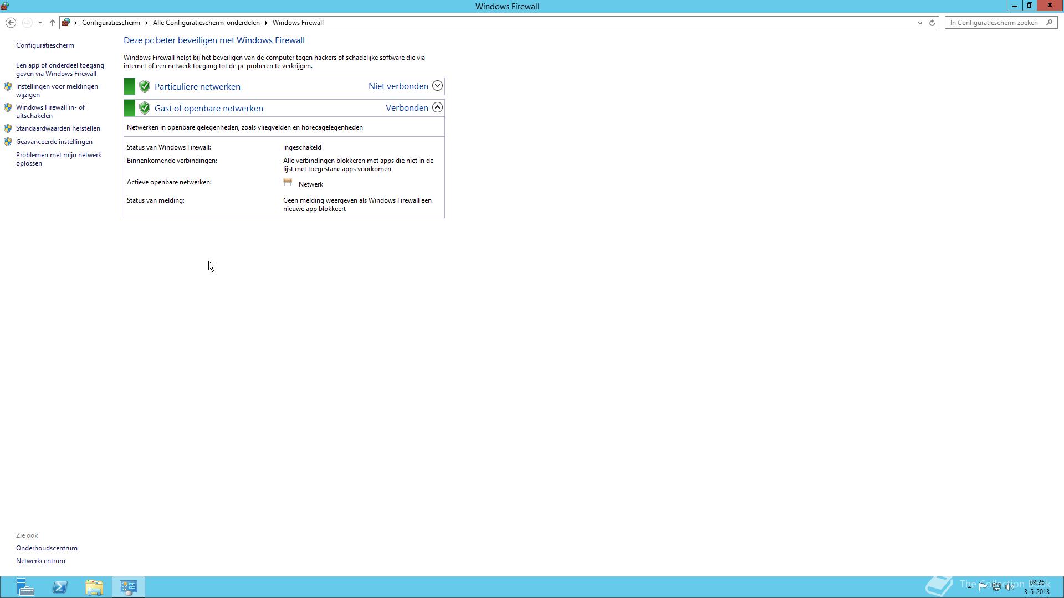The image size is (1064, 598).
Task: Expand breadcrumb arrow after Alle Configuratiescherm-onderdelen
Action: coord(267,23)
